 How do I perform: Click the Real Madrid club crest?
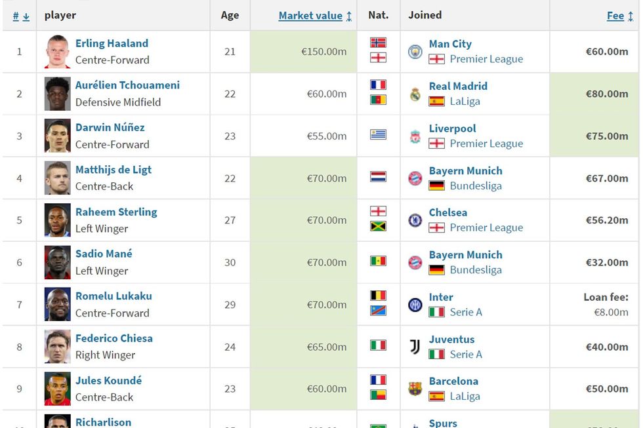pyautogui.click(x=415, y=94)
